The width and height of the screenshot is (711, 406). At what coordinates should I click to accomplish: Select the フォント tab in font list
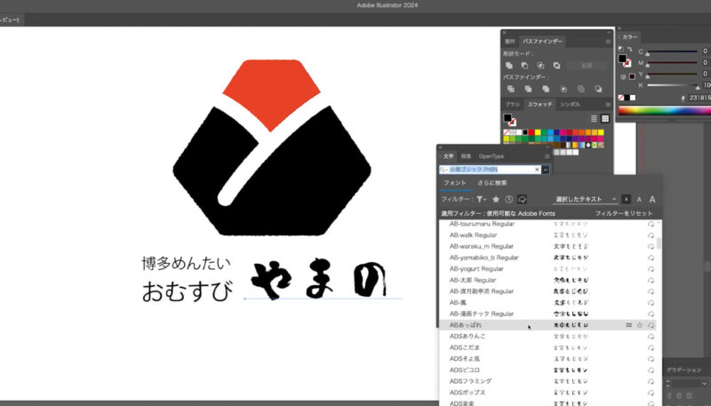click(x=455, y=183)
